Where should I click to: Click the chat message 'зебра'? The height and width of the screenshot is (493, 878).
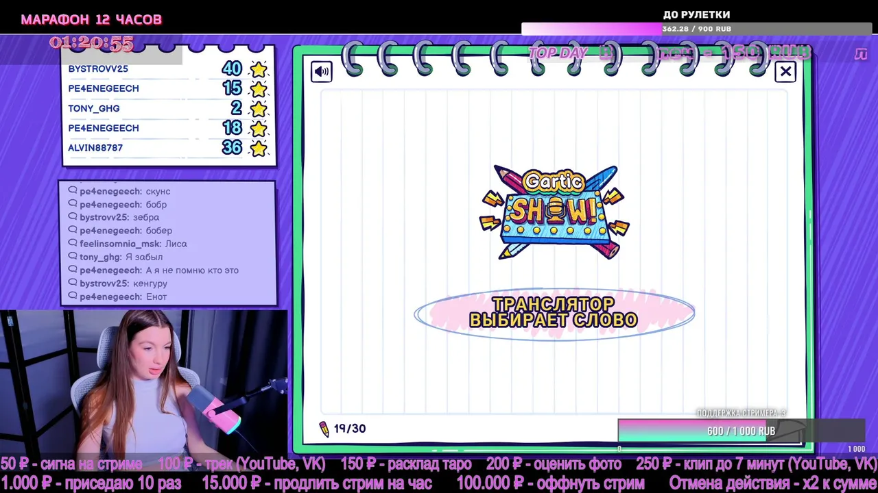146,217
